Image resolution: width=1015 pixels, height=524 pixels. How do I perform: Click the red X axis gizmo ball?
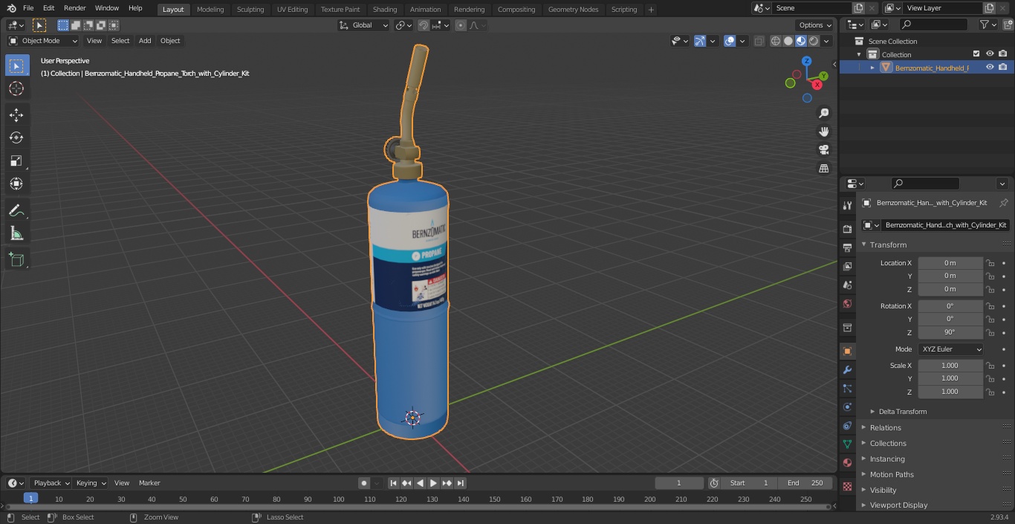[817, 85]
